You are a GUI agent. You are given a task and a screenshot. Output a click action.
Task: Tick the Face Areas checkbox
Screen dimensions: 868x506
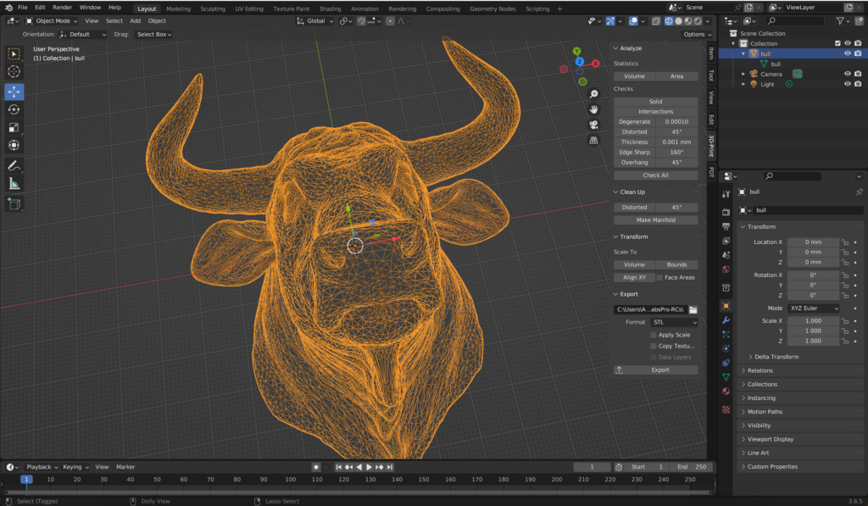click(660, 277)
